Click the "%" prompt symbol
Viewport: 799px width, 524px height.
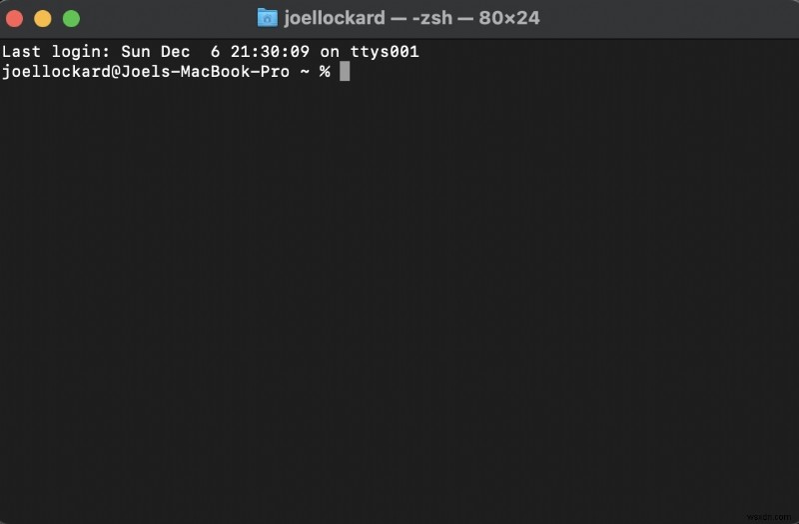pyautogui.click(x=325, y=71)
